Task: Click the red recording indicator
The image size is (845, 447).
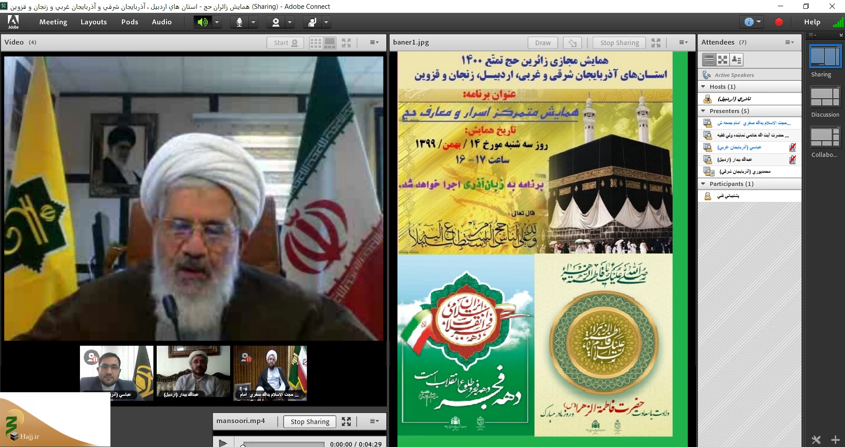Action: (779, 22)
